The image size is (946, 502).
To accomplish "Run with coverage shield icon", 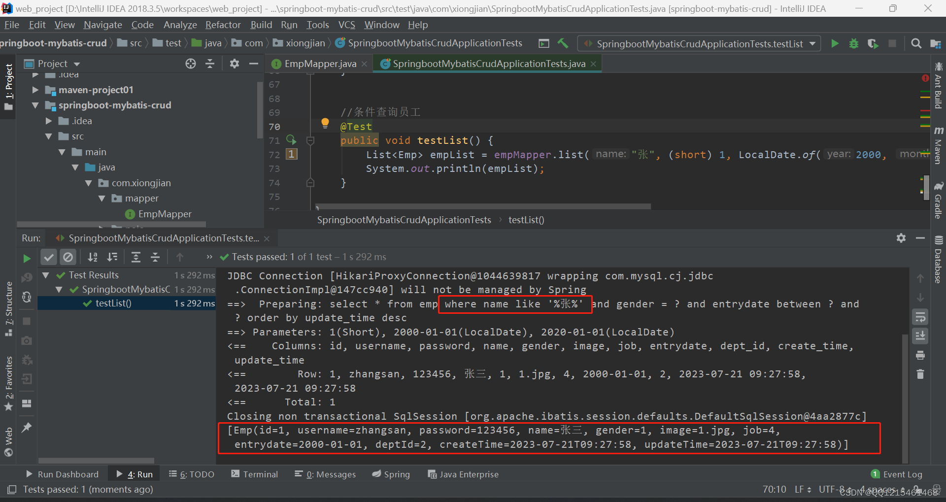I will [873, 43].
